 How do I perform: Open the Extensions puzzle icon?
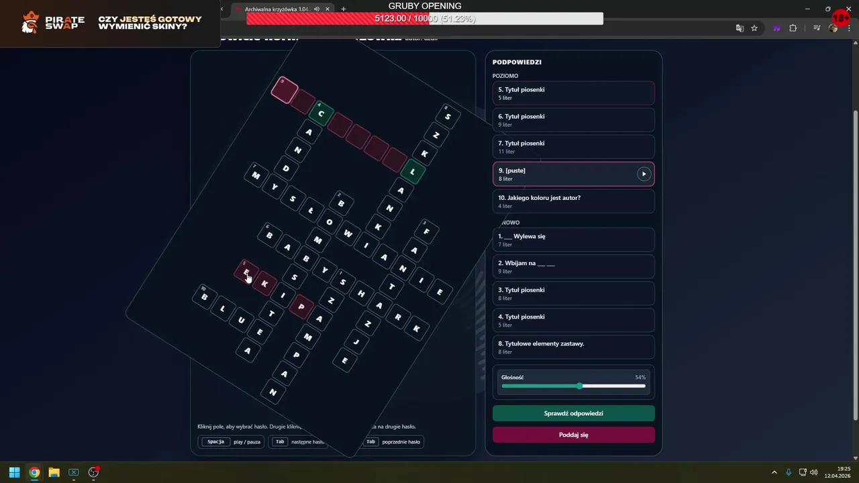pos(793,28)
